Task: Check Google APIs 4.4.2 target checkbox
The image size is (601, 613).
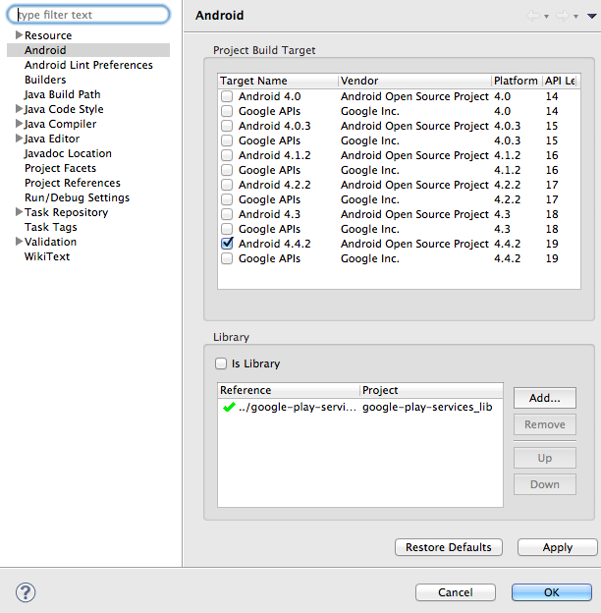Action: [x=227, y=258]
